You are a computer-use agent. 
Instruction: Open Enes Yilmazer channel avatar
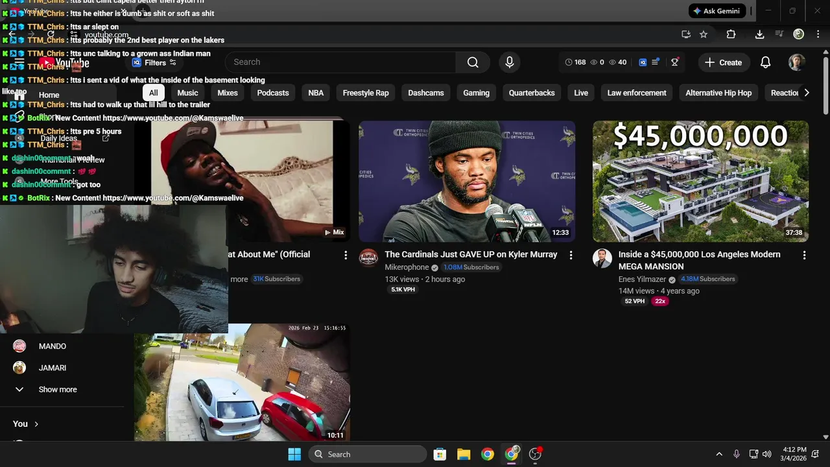coord(602,258)
